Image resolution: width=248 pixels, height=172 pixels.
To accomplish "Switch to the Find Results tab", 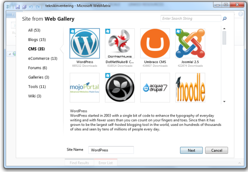I will click(79, 163).
